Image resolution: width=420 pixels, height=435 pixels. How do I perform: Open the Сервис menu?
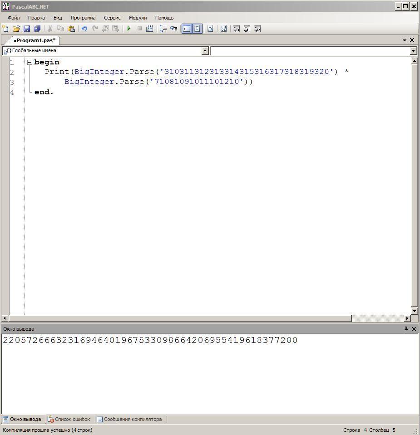point(112,18)
